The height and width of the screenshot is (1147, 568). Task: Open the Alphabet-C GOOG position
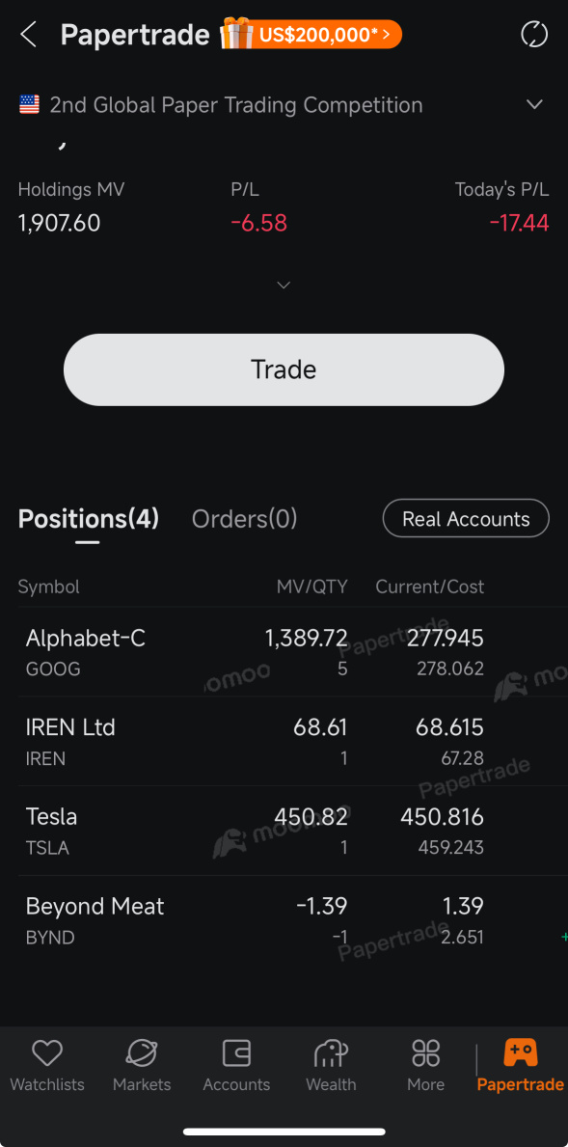pyautogui.click(x=284, y=652)
